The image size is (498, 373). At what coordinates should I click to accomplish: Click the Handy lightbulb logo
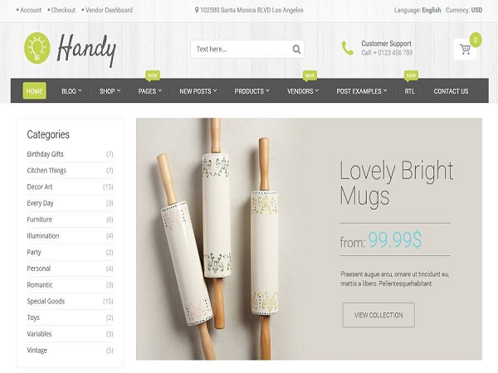[37, 48]
